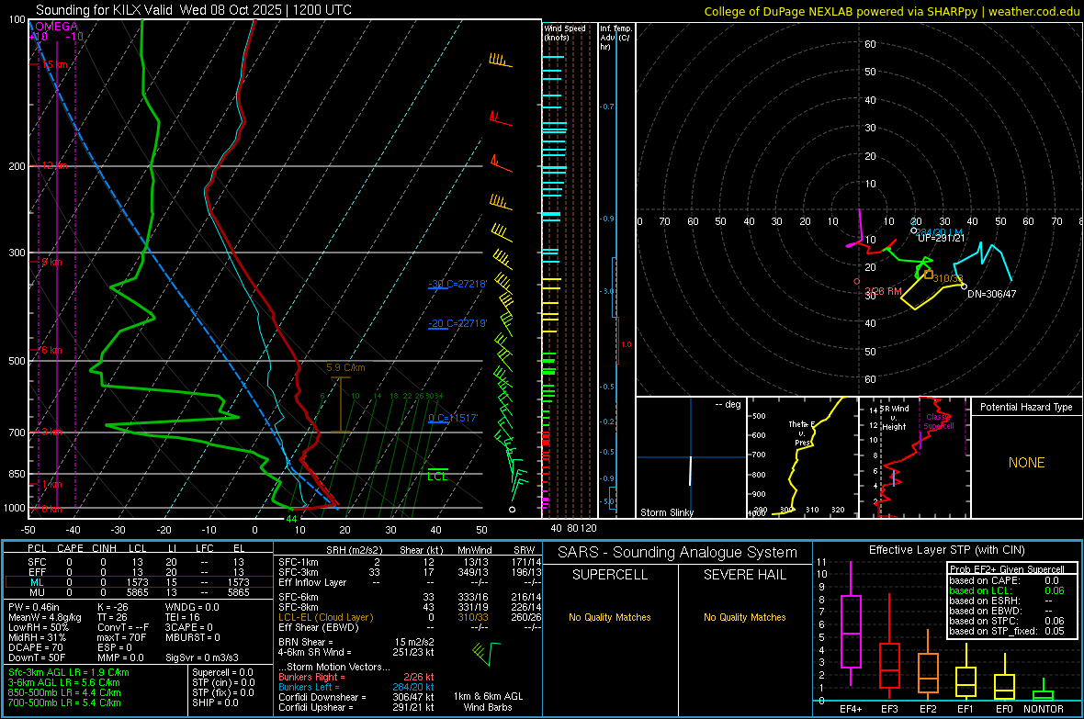Click the green LCL marker on the Skew-T

(x=437, y=474)
